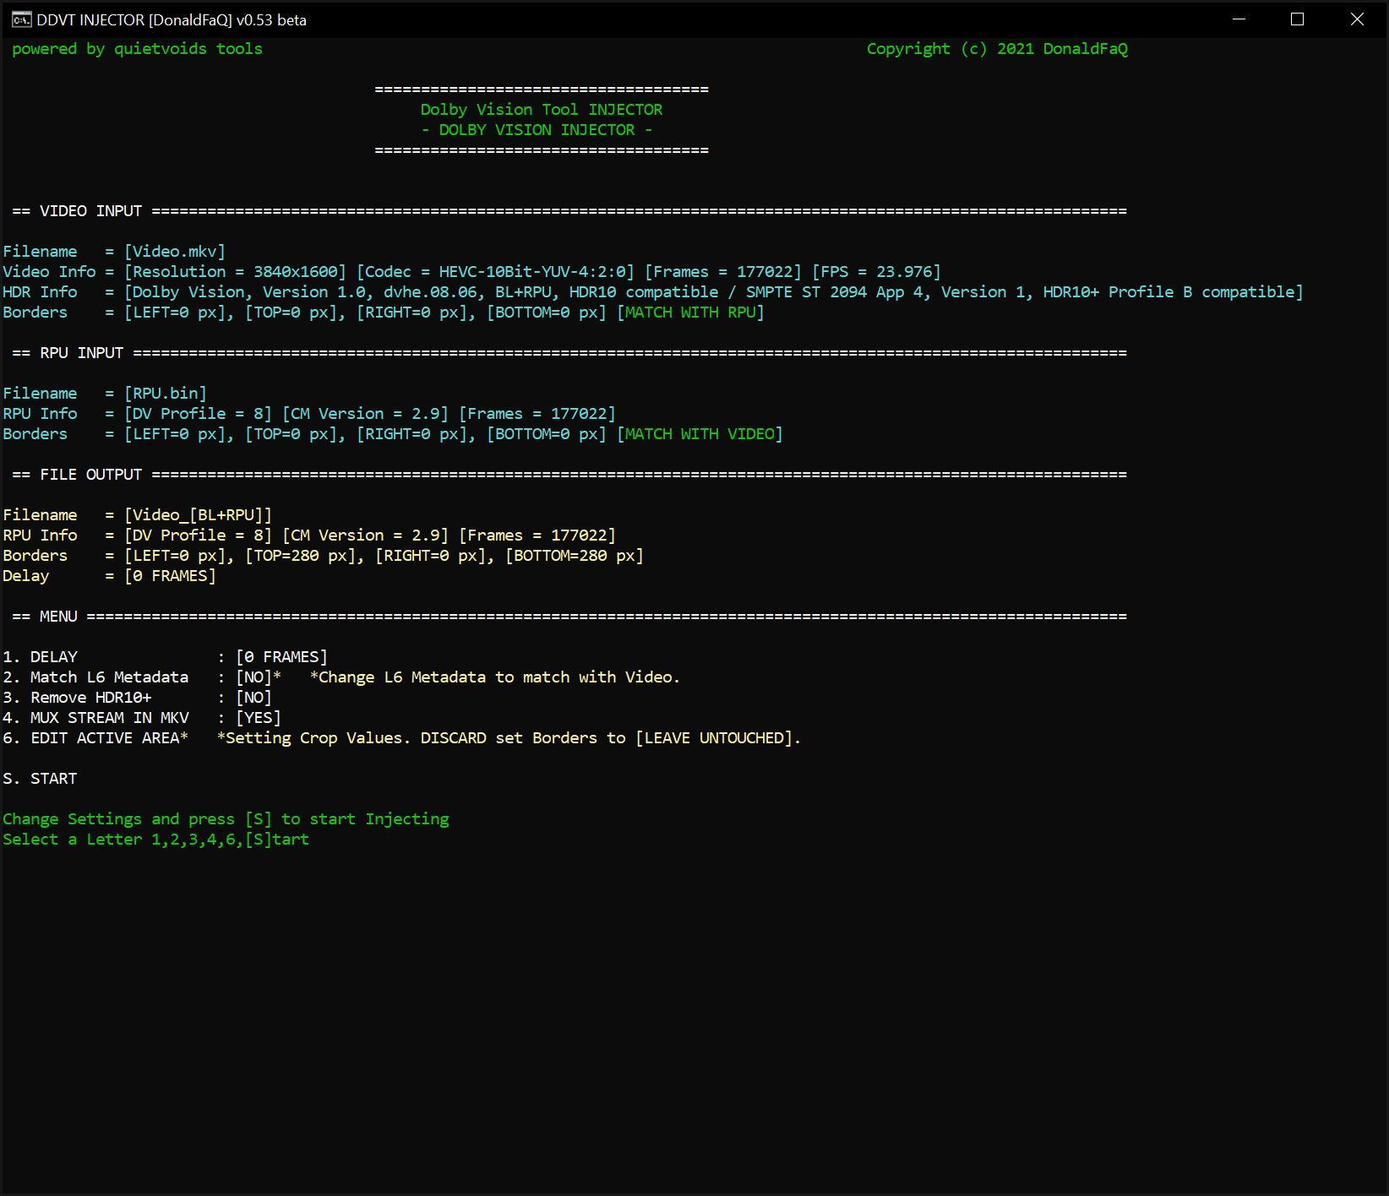Click the '[0 FRAMES]' value next to DELAY in menu
Viewport: 1389px width, 1196px height.
coord(281,657)
